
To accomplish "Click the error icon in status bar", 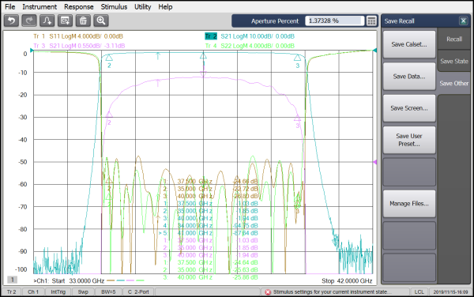I will pos(268,291).
